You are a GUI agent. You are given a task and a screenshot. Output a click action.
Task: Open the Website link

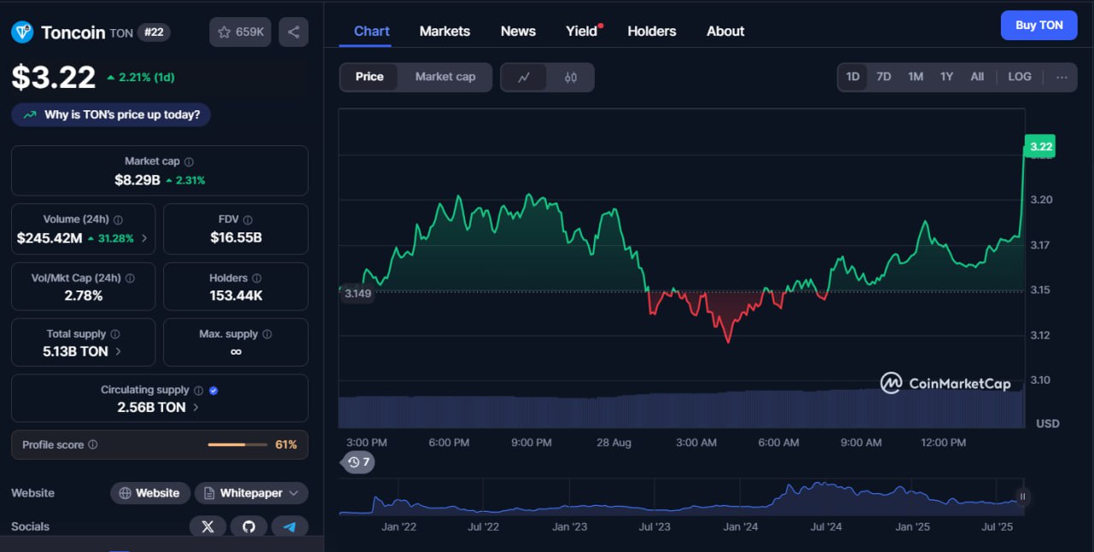click(x=150, y=493)
